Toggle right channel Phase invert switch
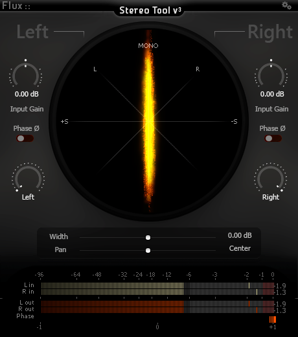 (x=273, y=139)
